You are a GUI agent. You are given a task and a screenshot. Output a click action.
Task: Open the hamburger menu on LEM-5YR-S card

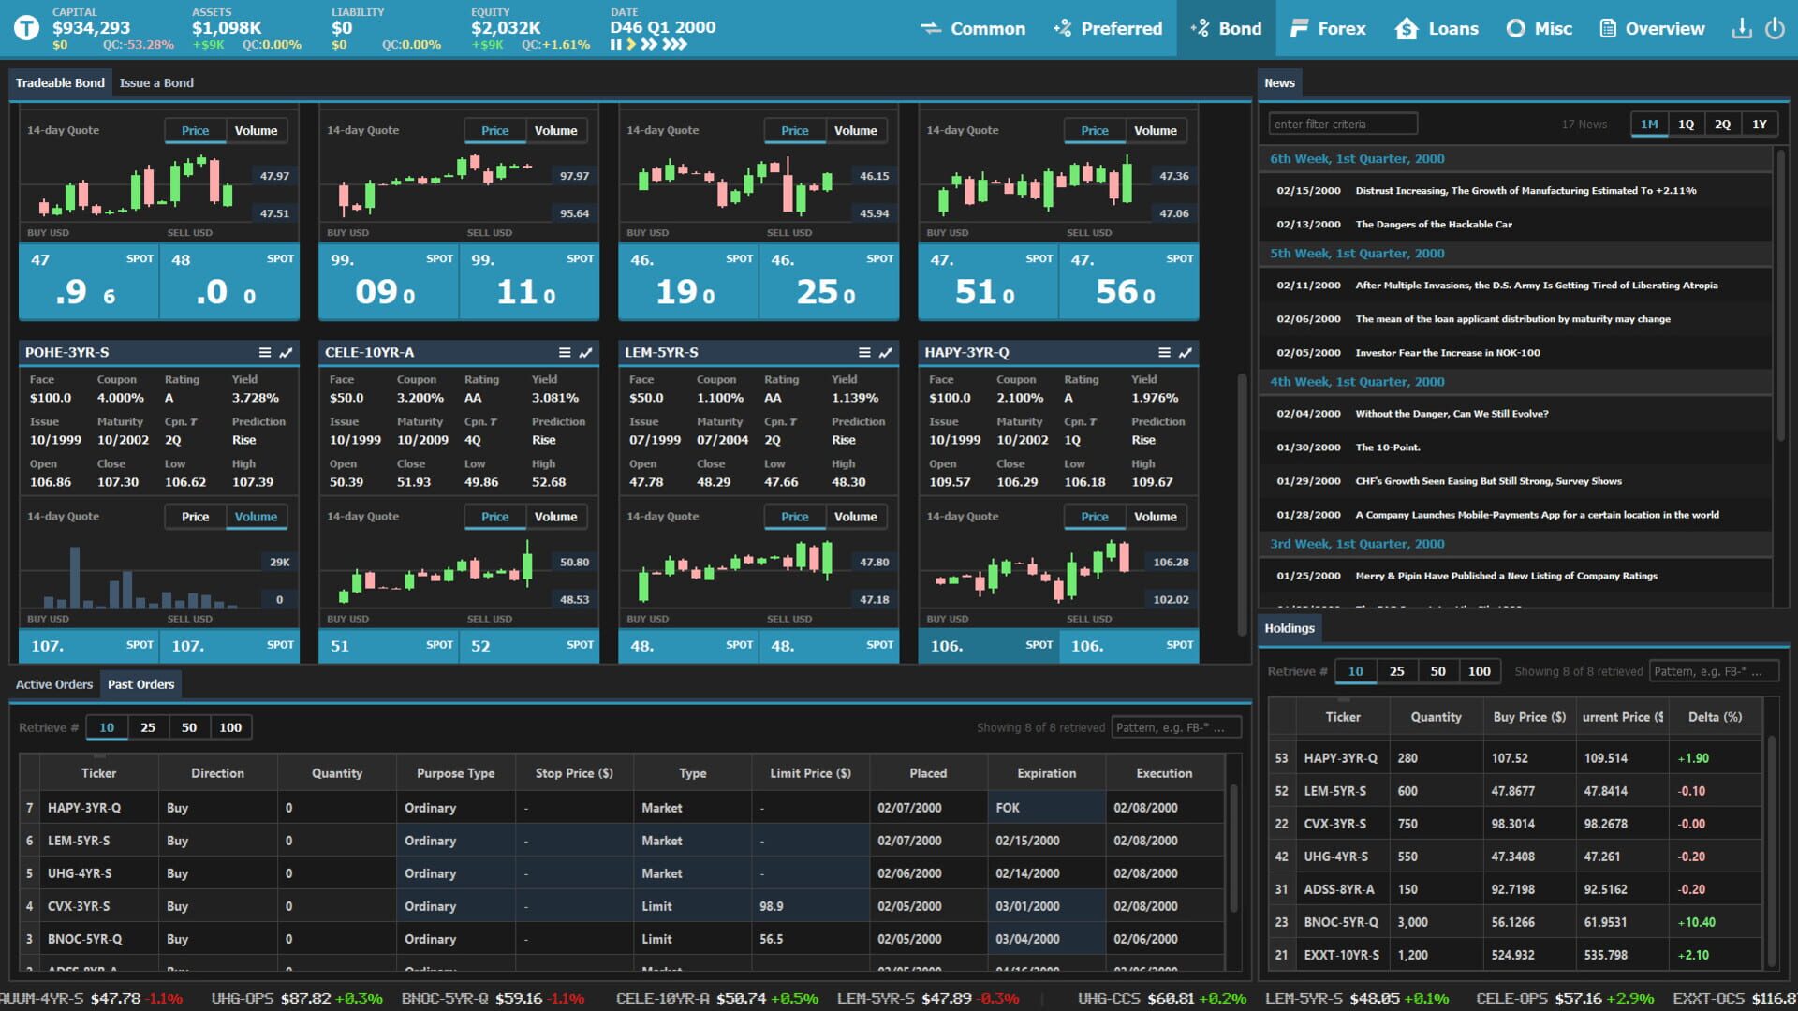(x=864, y=353)
